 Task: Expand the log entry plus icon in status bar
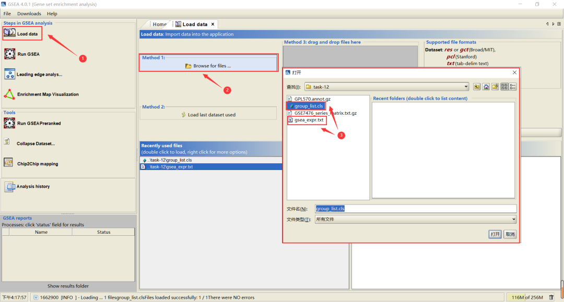(36, 297)
